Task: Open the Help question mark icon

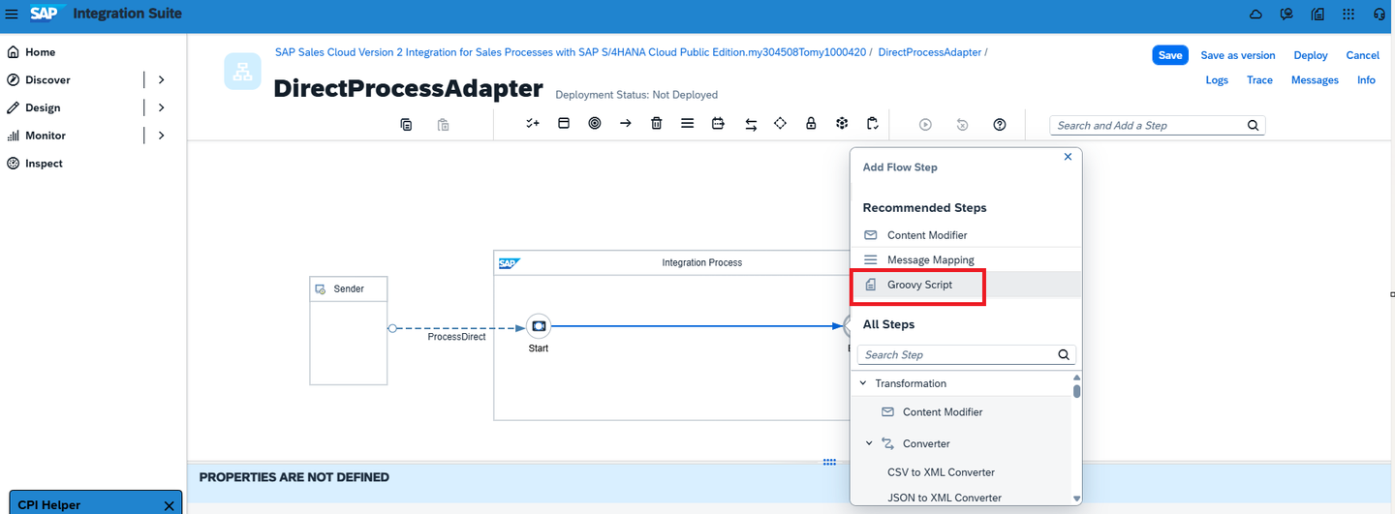Action: [x=1000, y=125]
